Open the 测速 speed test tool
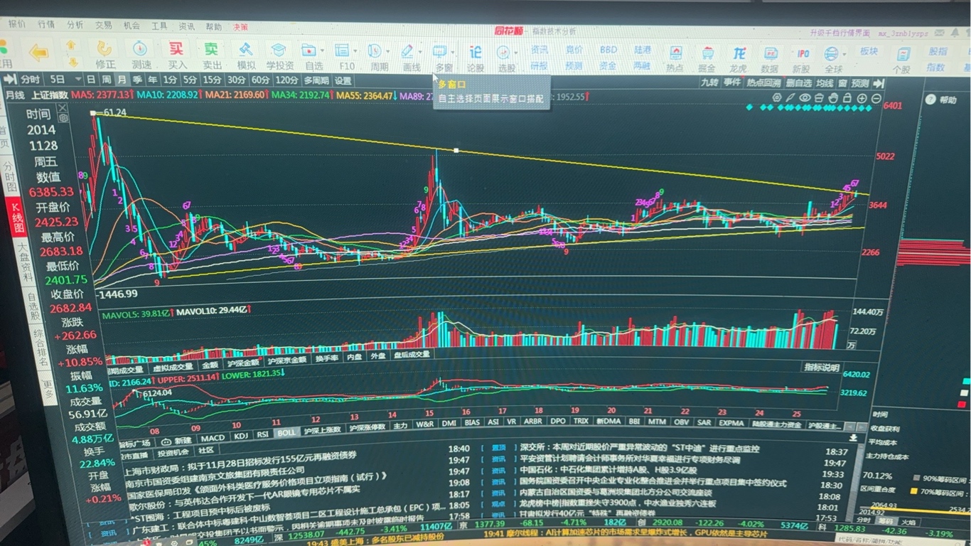This screenshot has height=546, width=971. [x=141, y=49]
